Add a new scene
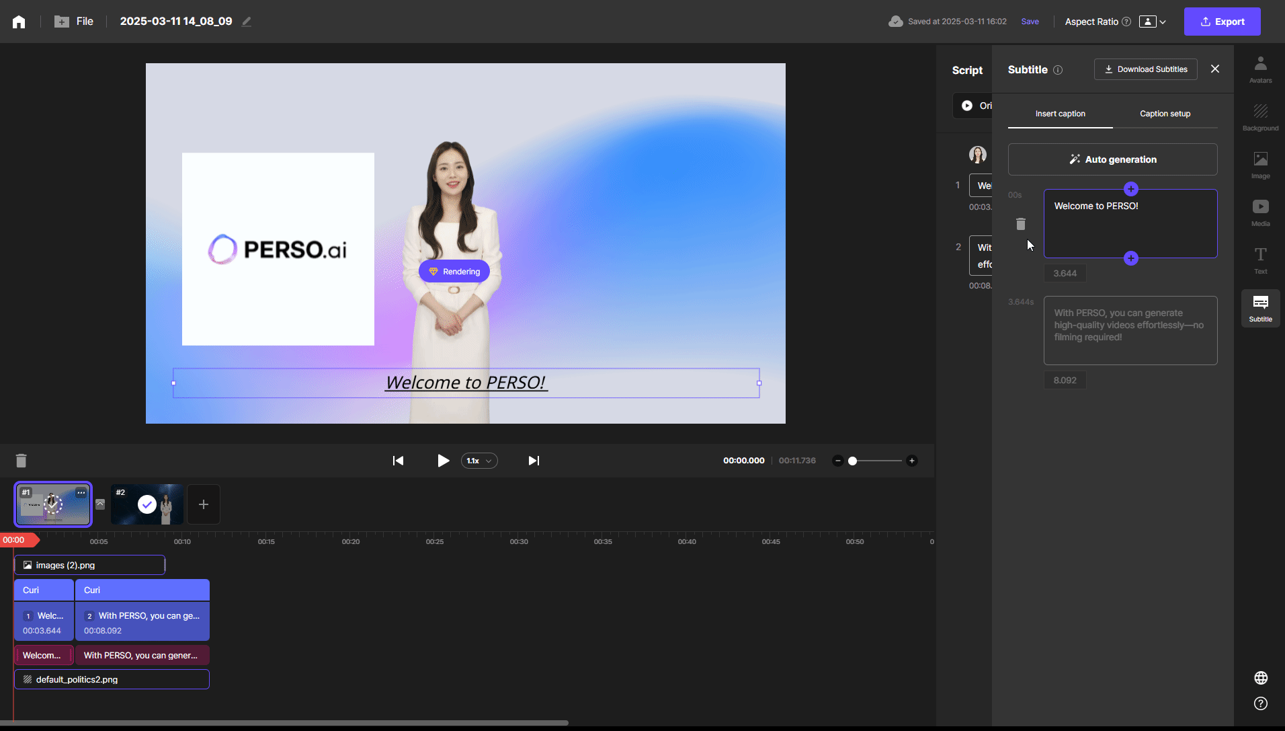 pos(204,504)
